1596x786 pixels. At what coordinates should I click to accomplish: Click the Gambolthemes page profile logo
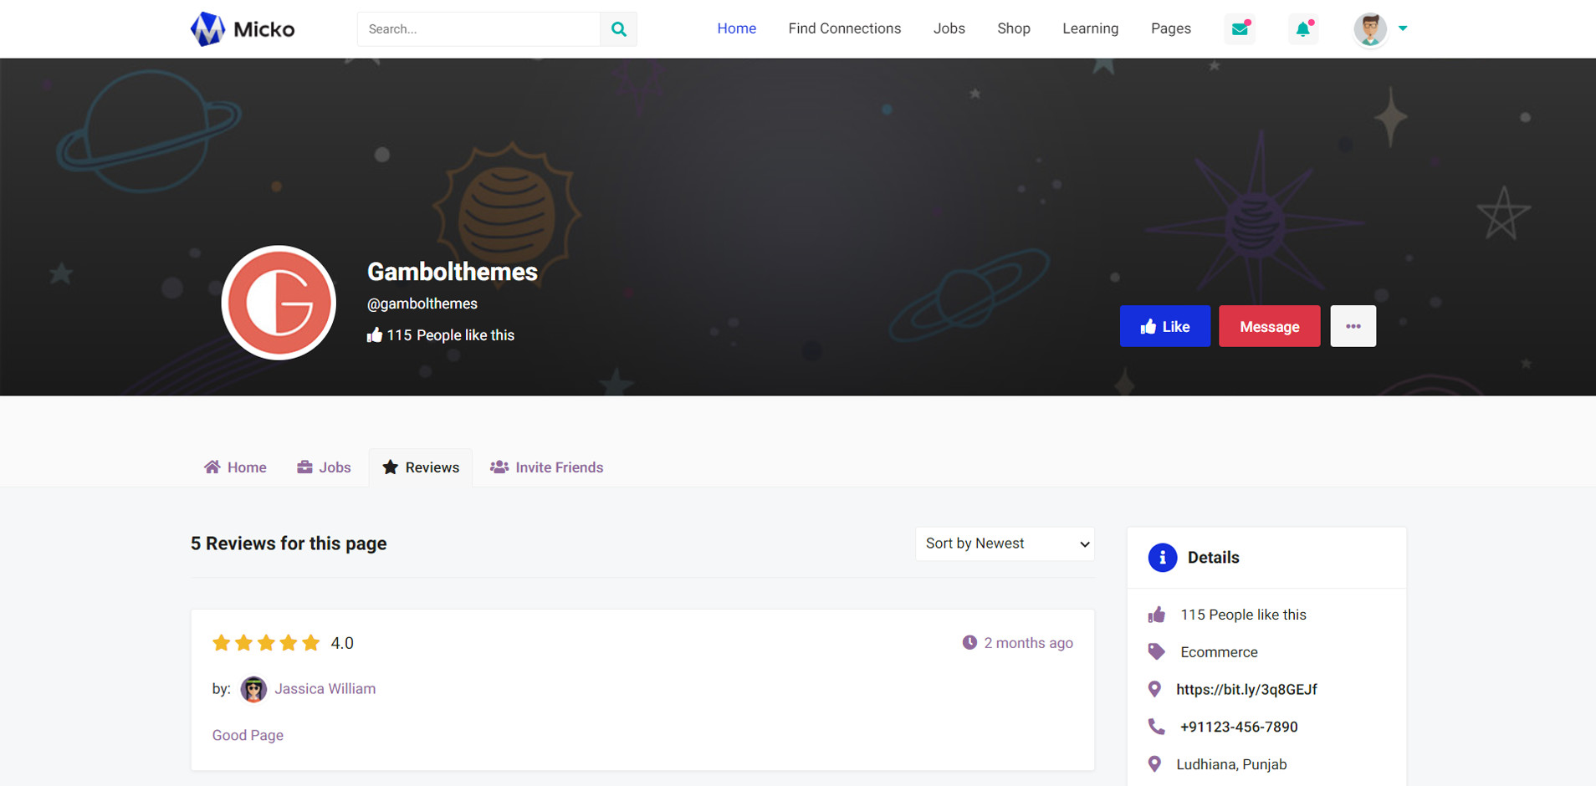[x=279, y=303]
